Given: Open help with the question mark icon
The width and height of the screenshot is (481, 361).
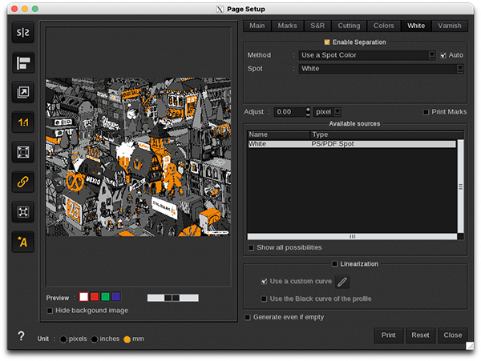Looking at the screenshot, I should (21, 337).
